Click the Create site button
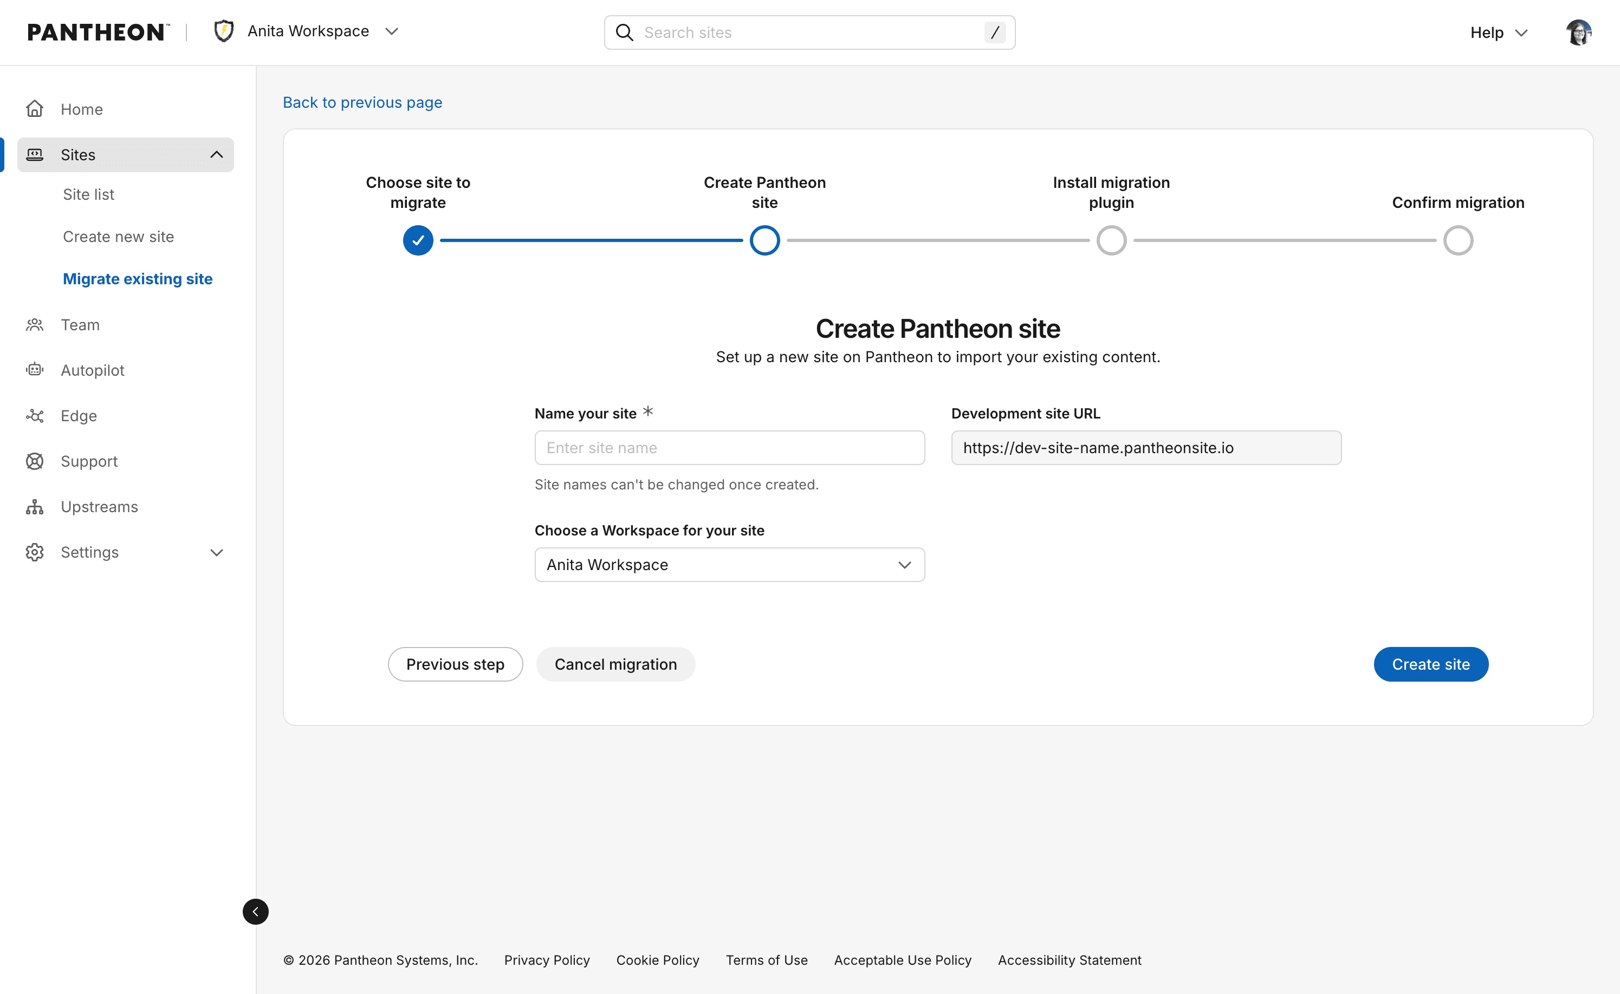1620x994 pixels. (x=1430, y=664)
